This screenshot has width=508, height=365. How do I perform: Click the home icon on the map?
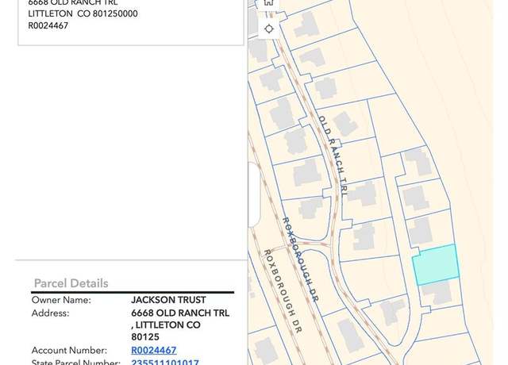(x=268, y=2)
